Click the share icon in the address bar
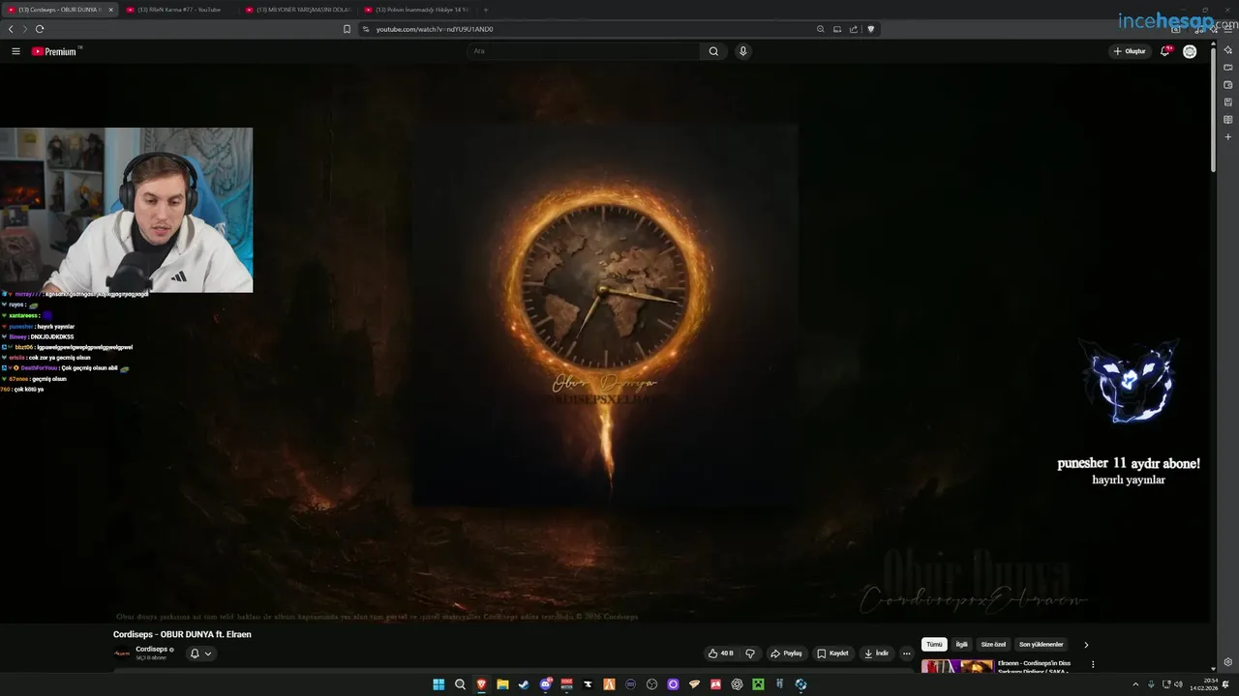This screenshot has width=1239, height=696. click(x=854, y=29)
